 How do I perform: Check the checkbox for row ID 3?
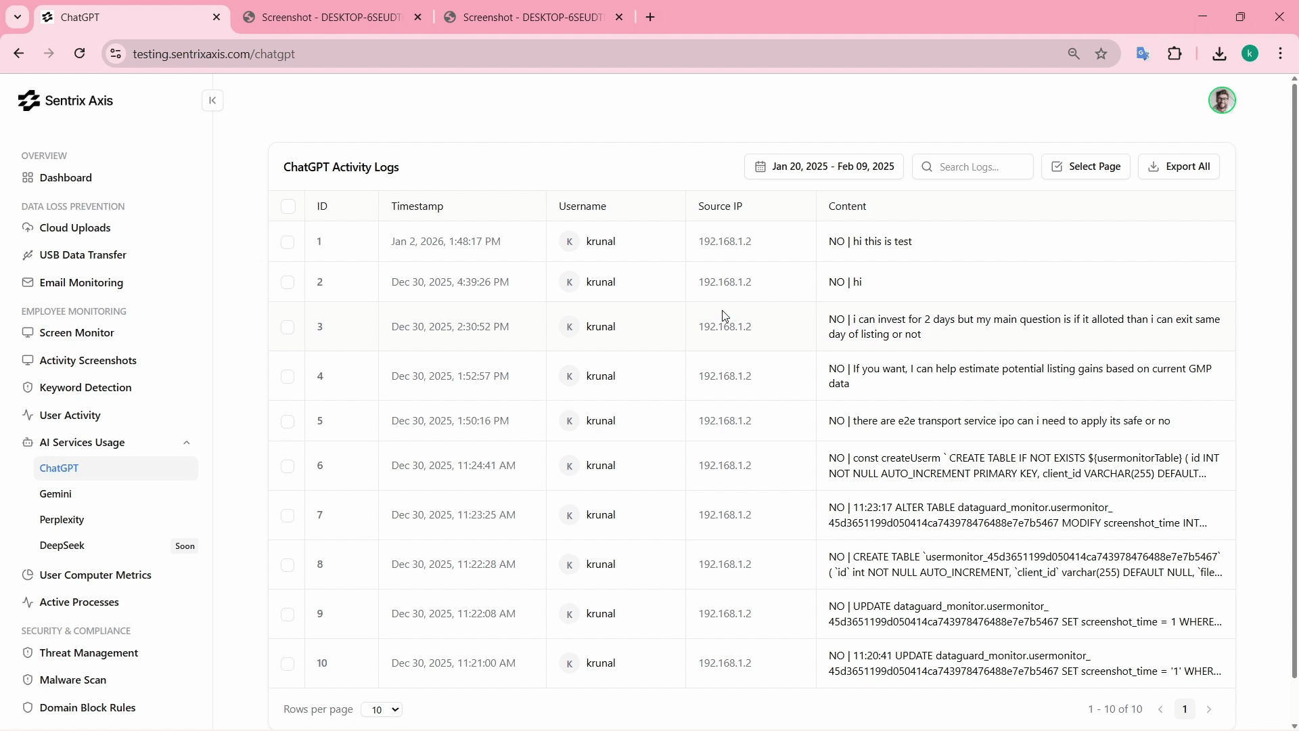tap(288, 327)
